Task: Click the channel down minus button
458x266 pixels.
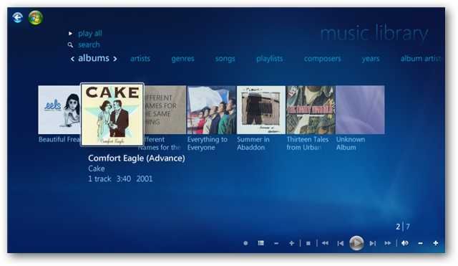Action: click(276, 244)
